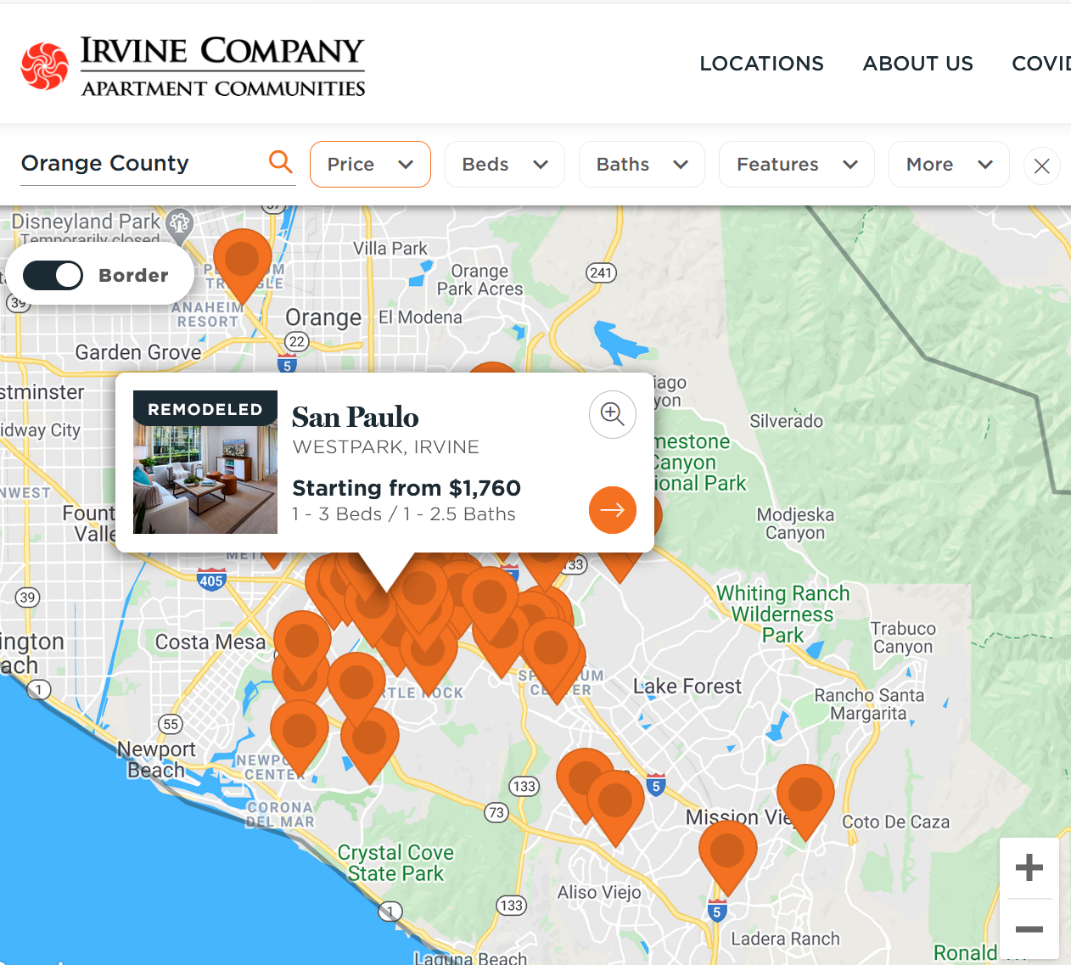Zoom to San Paulo using magnifier icon

click(613, 414)
